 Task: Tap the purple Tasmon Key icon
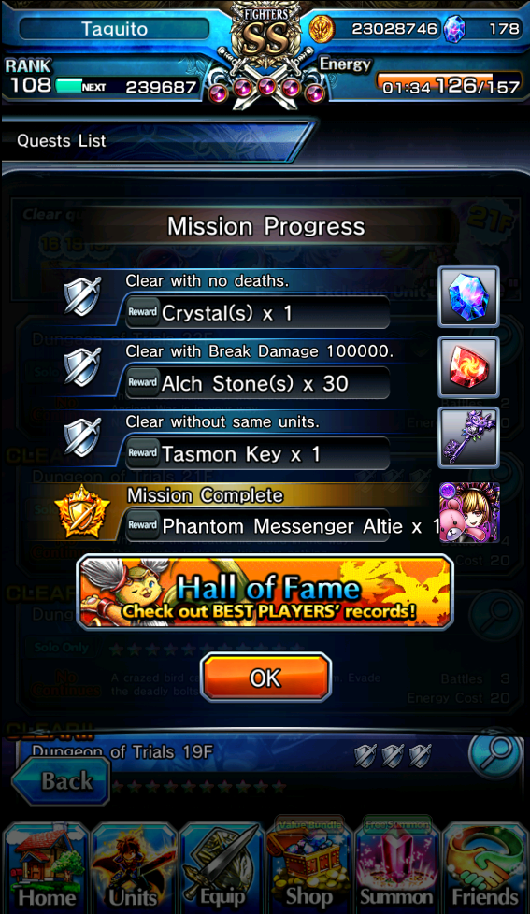click(469, 437)
